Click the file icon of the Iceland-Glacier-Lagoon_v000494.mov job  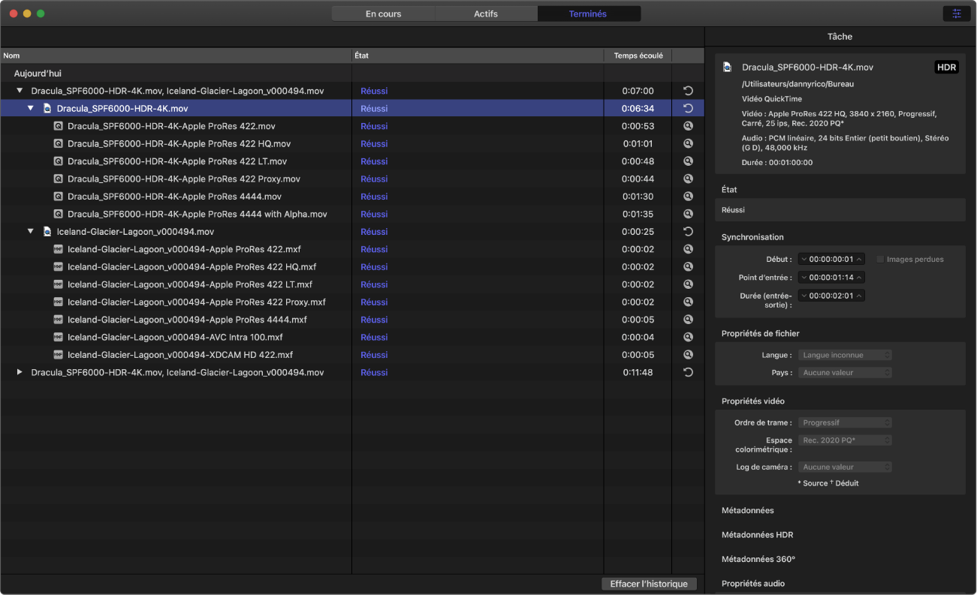pos(47,232)
